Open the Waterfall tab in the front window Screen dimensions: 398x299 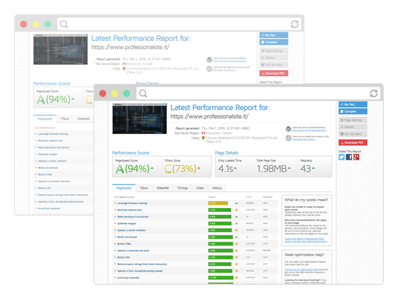[x=163, y=188]
